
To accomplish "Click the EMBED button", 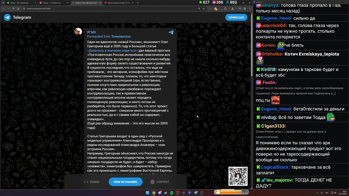I will 92,182.
